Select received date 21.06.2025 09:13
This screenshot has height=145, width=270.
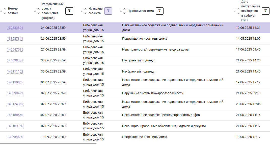point(248,93)
